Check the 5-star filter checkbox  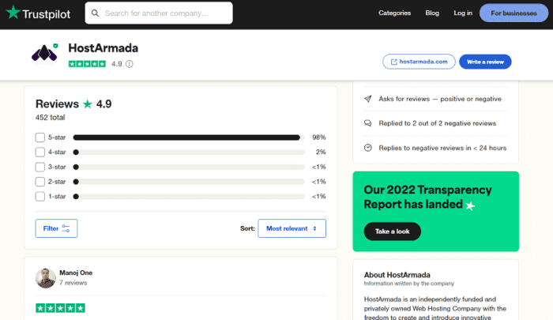(40, 137)
